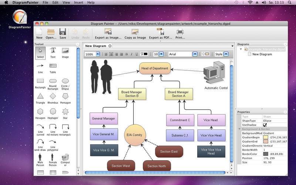Open the Print dialog from the toolbar
Image resolution: width=296 pixels, height=185 pixels.
(x=180, y=34)
